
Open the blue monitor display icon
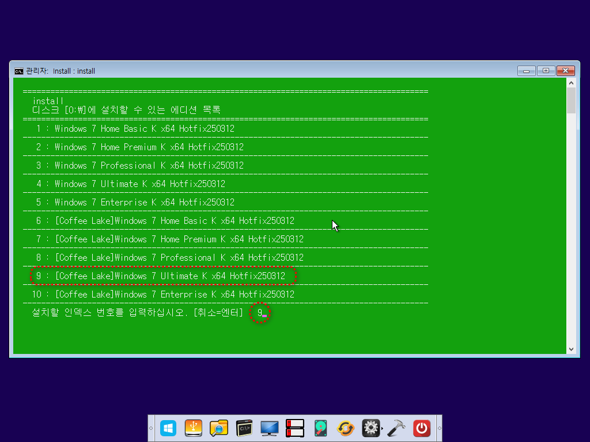tap(270, 428)
